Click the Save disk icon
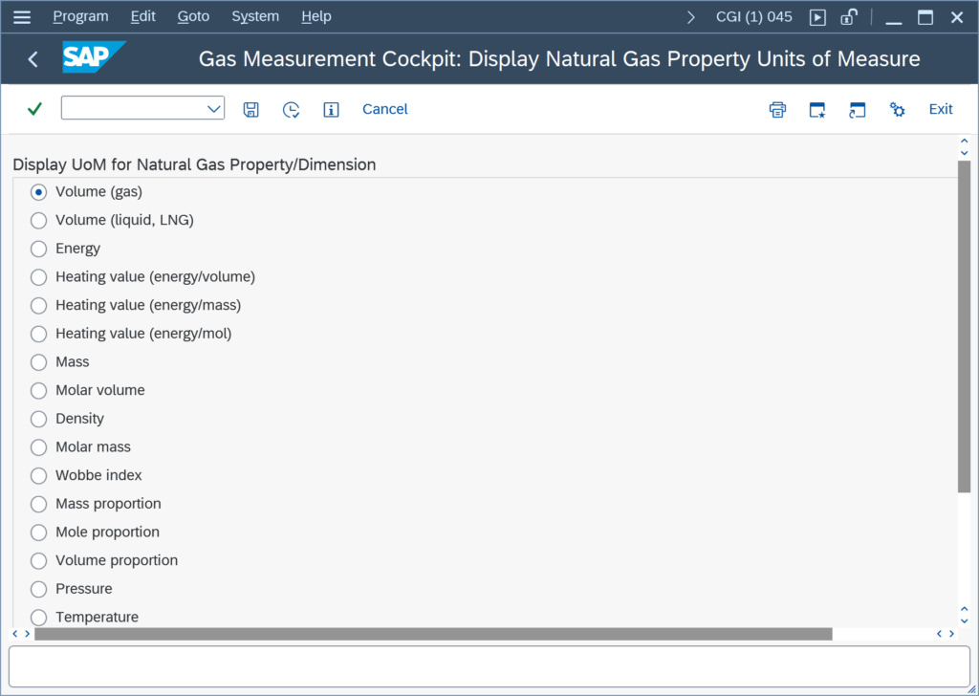Image resolution: width=979 pixels, height=696 pixels. (251, 109)
